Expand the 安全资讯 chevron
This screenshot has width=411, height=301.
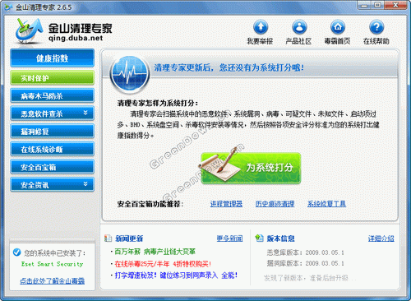[85, 184]
